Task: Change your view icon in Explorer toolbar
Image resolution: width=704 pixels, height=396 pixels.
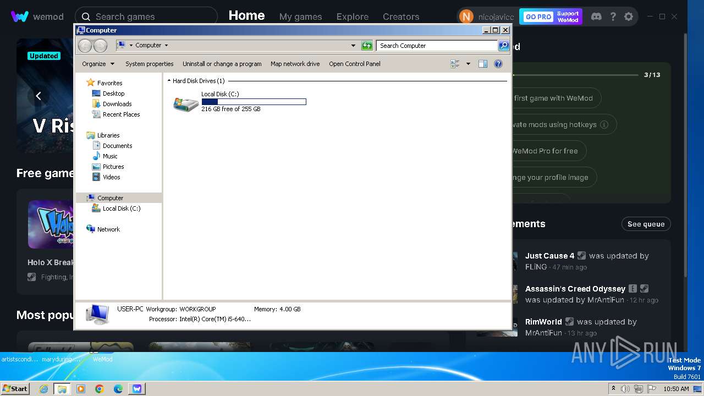Action: pos(455,64)
